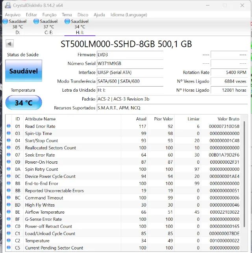252x253 pixels.
Task: Click the Limiar column header
Action: tap(187, 119)
